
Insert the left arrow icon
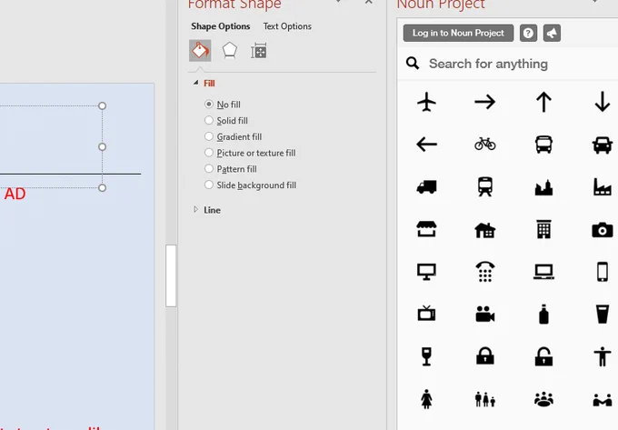[426, 145]
